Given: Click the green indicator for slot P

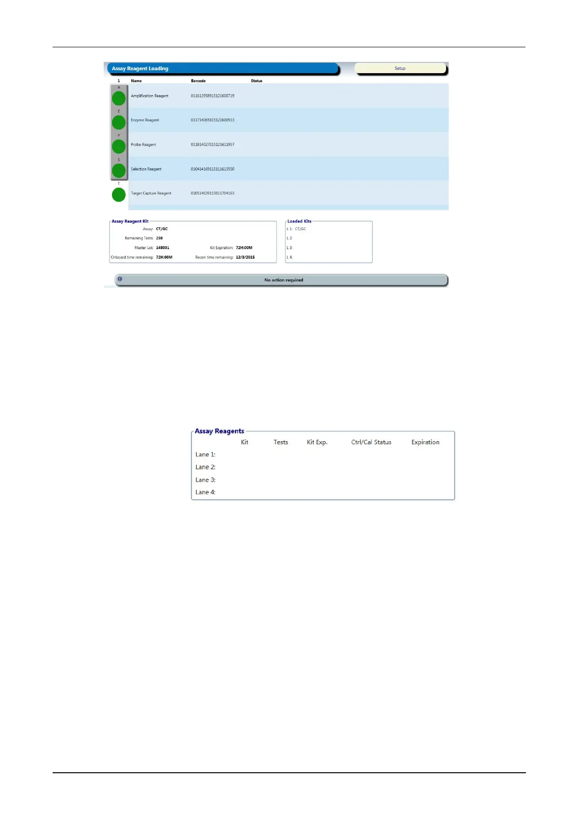Looking at the screenshot, I should [119, 146].
